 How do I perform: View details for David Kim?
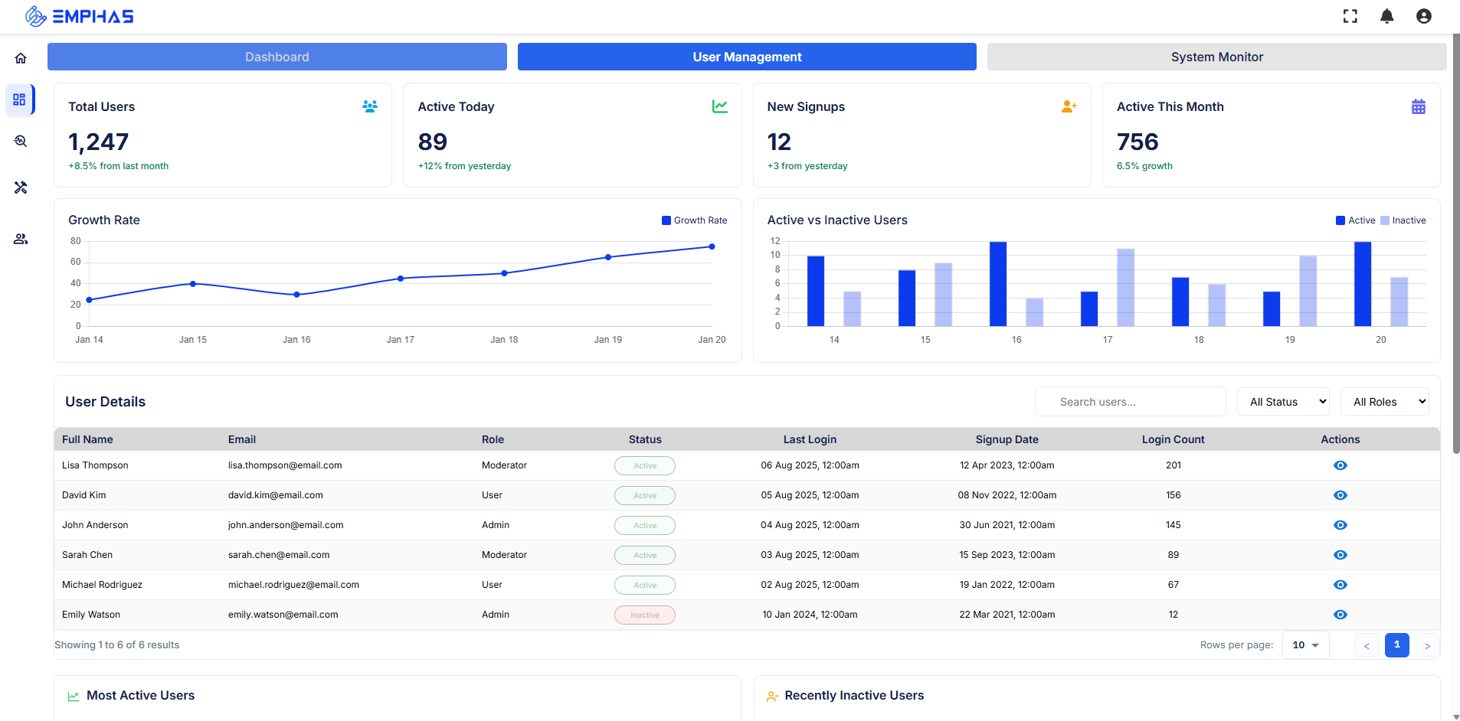tap(1341, 495)
